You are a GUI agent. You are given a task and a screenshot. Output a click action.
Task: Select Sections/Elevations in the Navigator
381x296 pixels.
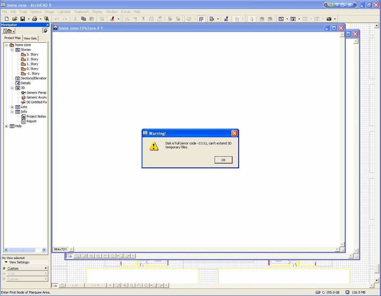[31, 78]
